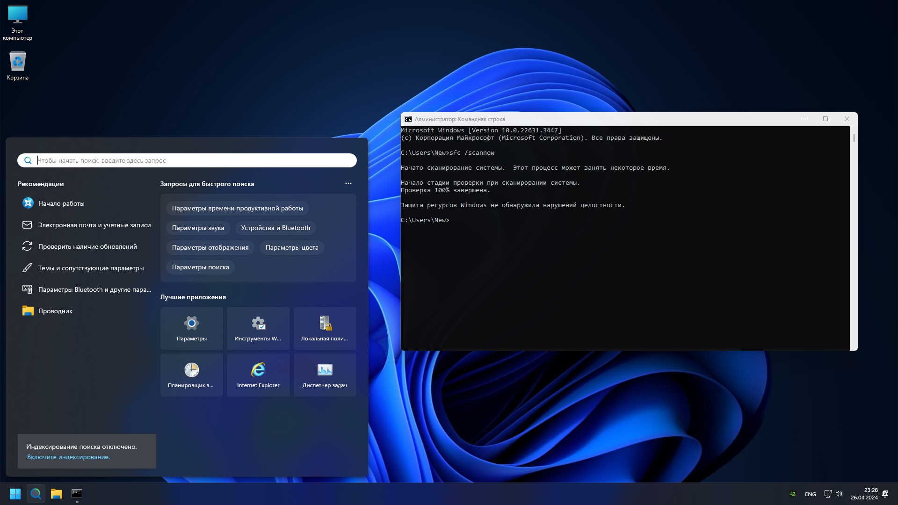Open Проверить наличие обновлений recommendation
This screenshot has width=898, height=505.
(87, 246)
